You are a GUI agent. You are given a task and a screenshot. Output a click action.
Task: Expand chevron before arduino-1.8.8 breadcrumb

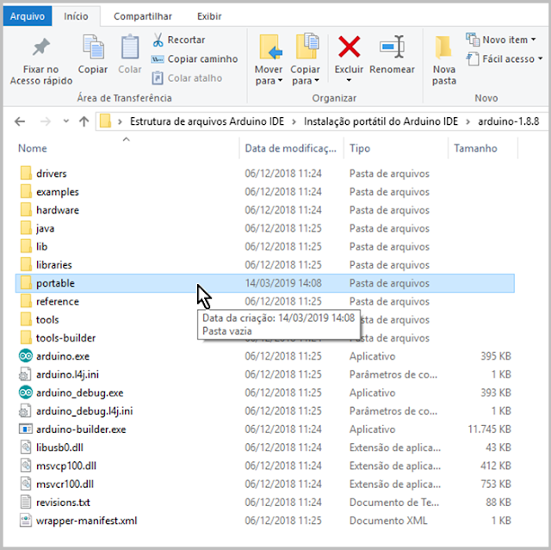[x=468, y=122]
